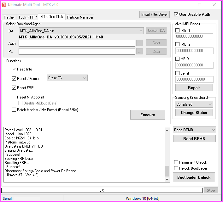
Task: Click the Bootloader Unlock button
Action: 194,177
